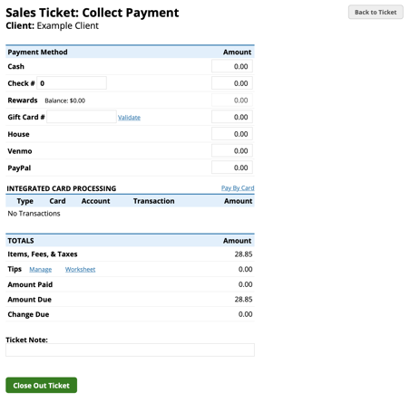The image size is (410, 402).
Task: Click the Account column header
Action: coord(95,201)
